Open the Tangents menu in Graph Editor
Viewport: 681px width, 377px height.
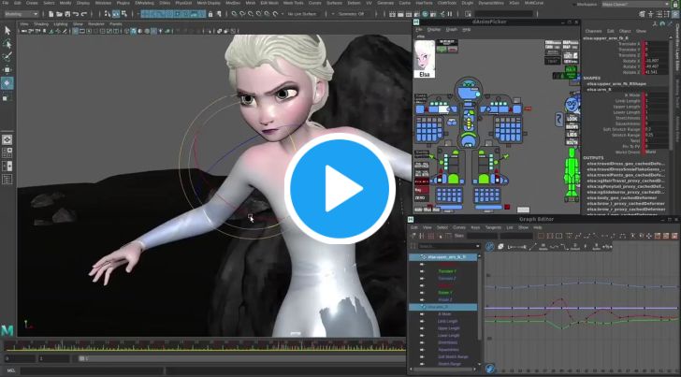pos(493,227)
